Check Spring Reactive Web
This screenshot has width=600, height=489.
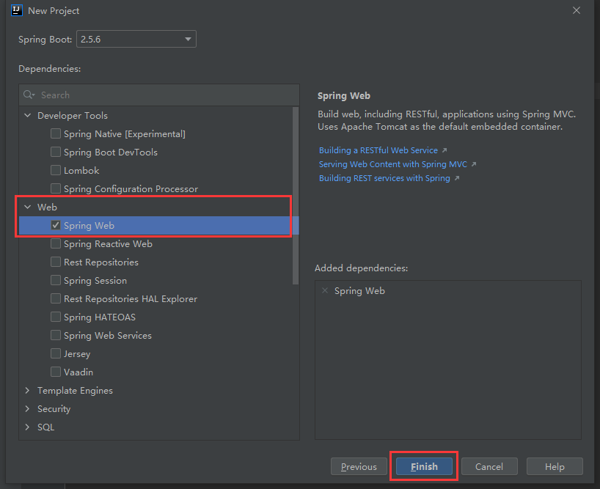(56, 243)
